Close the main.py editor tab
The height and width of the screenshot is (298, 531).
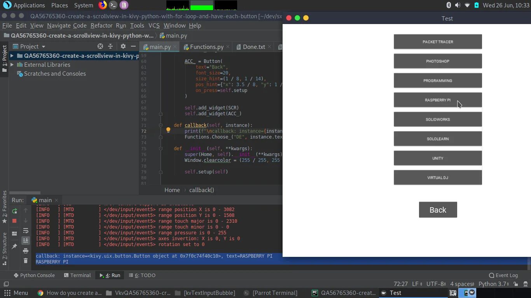click(175, 47)
